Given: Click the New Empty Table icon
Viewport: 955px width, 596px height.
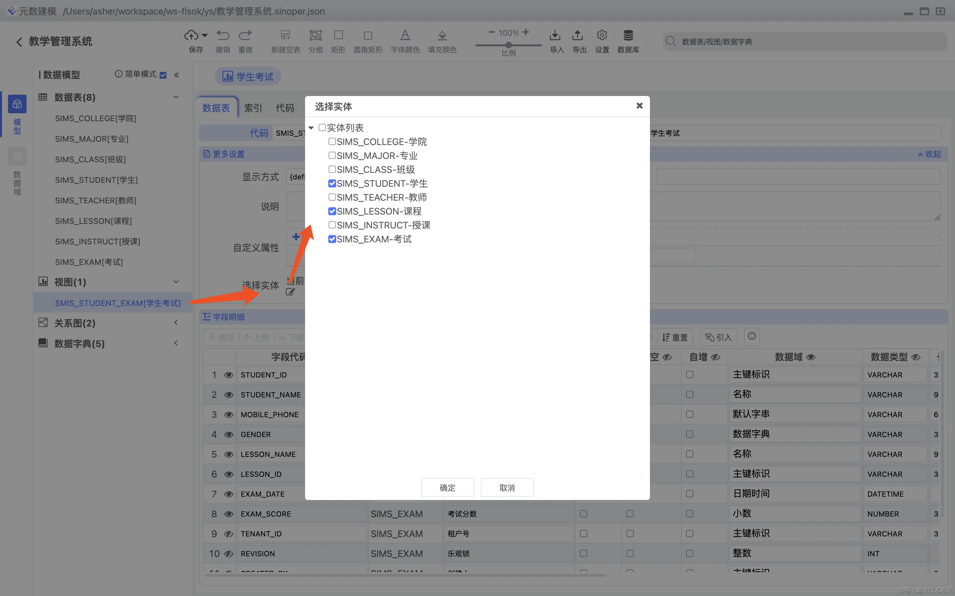Looking at the screenshot, I should 285,35.
